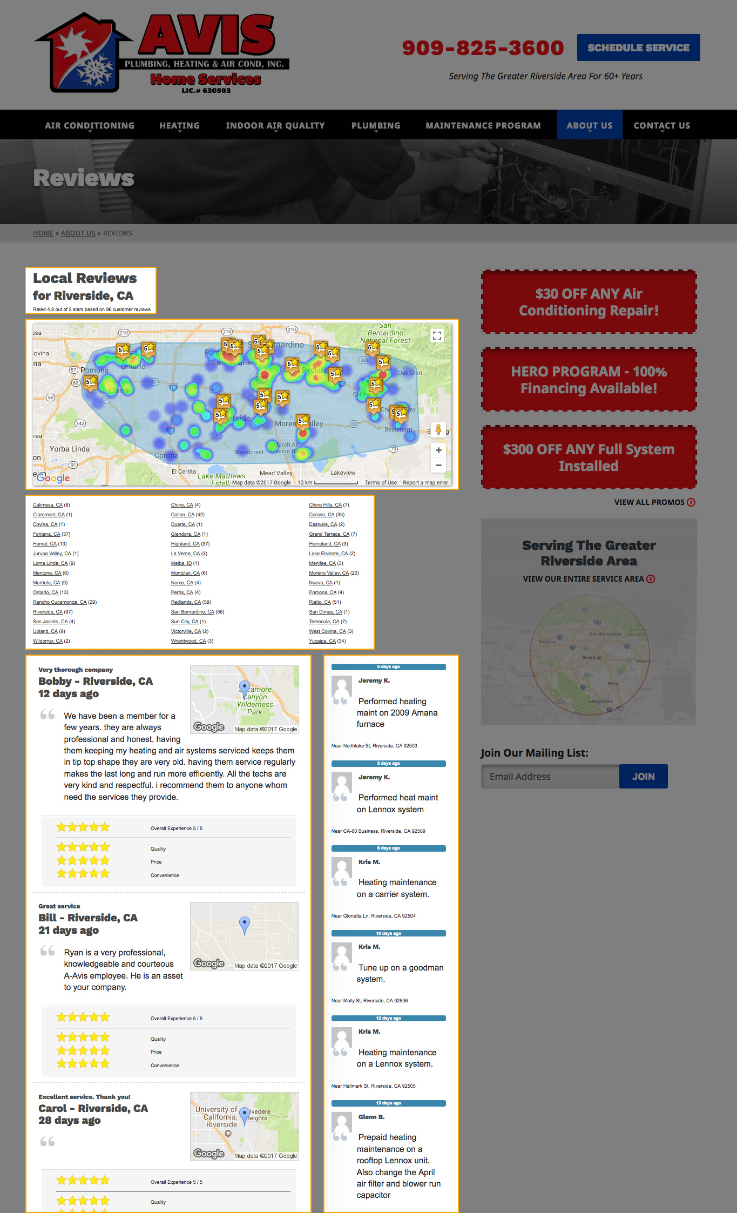This screenshot has width=737, height=1213.
Task: Open the Indoor Air Quality dropdown
Action: click(x=275, y=125)
